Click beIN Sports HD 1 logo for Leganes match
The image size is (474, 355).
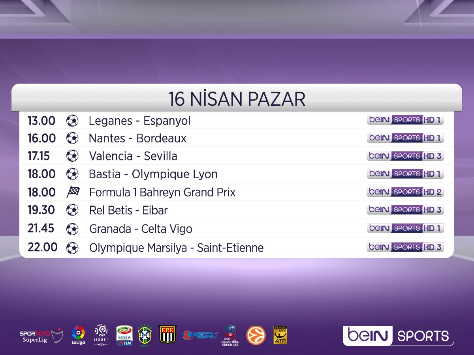[x=405, y=120]
